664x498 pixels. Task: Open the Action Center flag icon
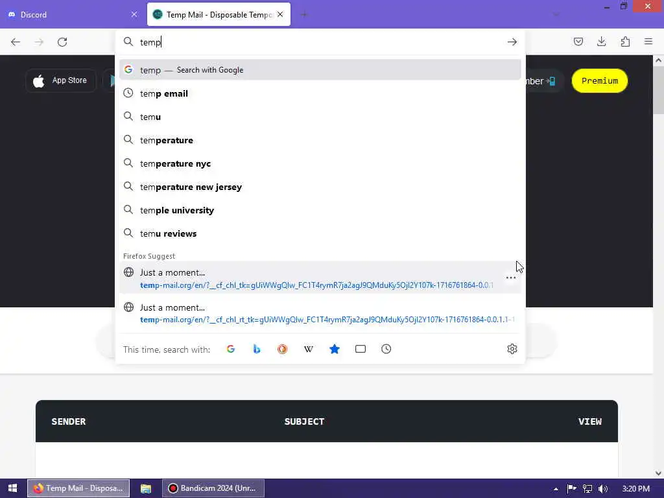[572, 488]
